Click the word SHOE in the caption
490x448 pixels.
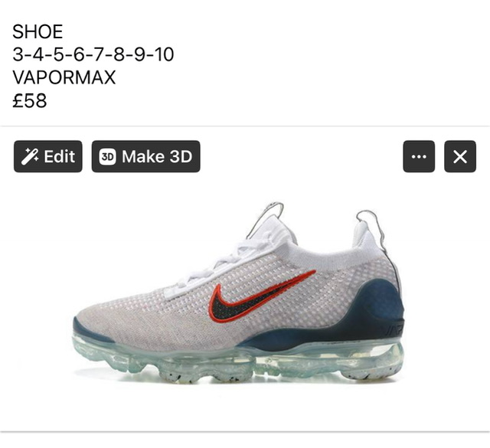pos(38,31)
